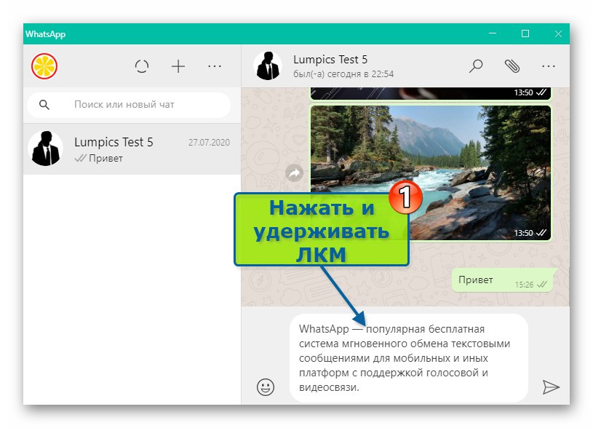Screen dimensions: 593x428
Task: Open the conversation three-dots menu
Action: click(549, 67)
